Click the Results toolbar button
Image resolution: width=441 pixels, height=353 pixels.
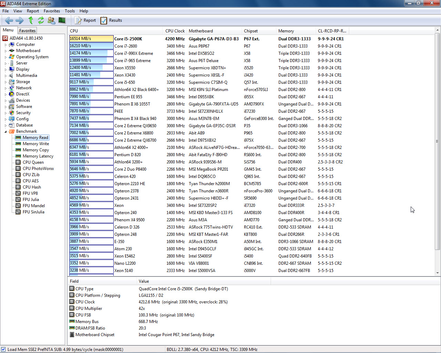coord(111,20)
